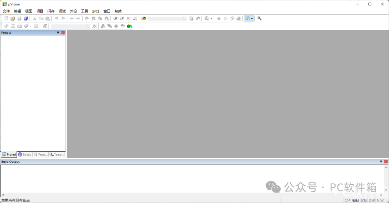This screenshot has width=389, height=203.
Task: Click the File Extensions and Books icon
Action: [103, 26]
